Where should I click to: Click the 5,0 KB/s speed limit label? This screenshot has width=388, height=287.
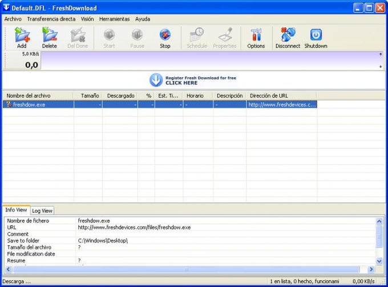30,54
